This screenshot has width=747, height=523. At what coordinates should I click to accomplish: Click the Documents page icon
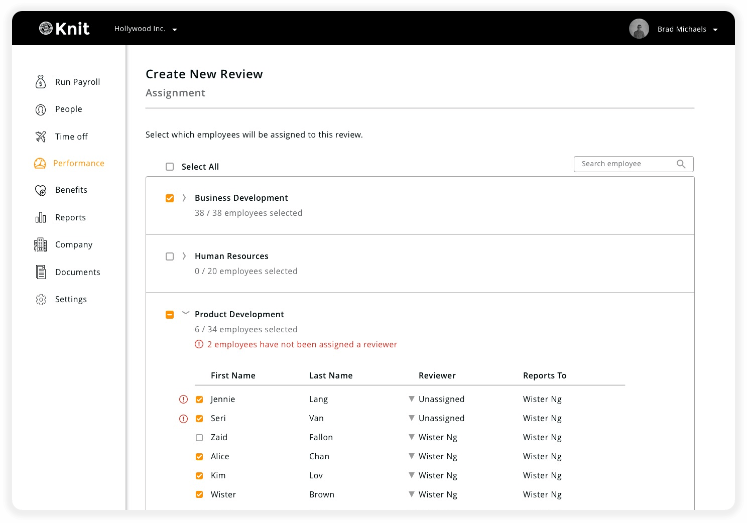[41, 272]
